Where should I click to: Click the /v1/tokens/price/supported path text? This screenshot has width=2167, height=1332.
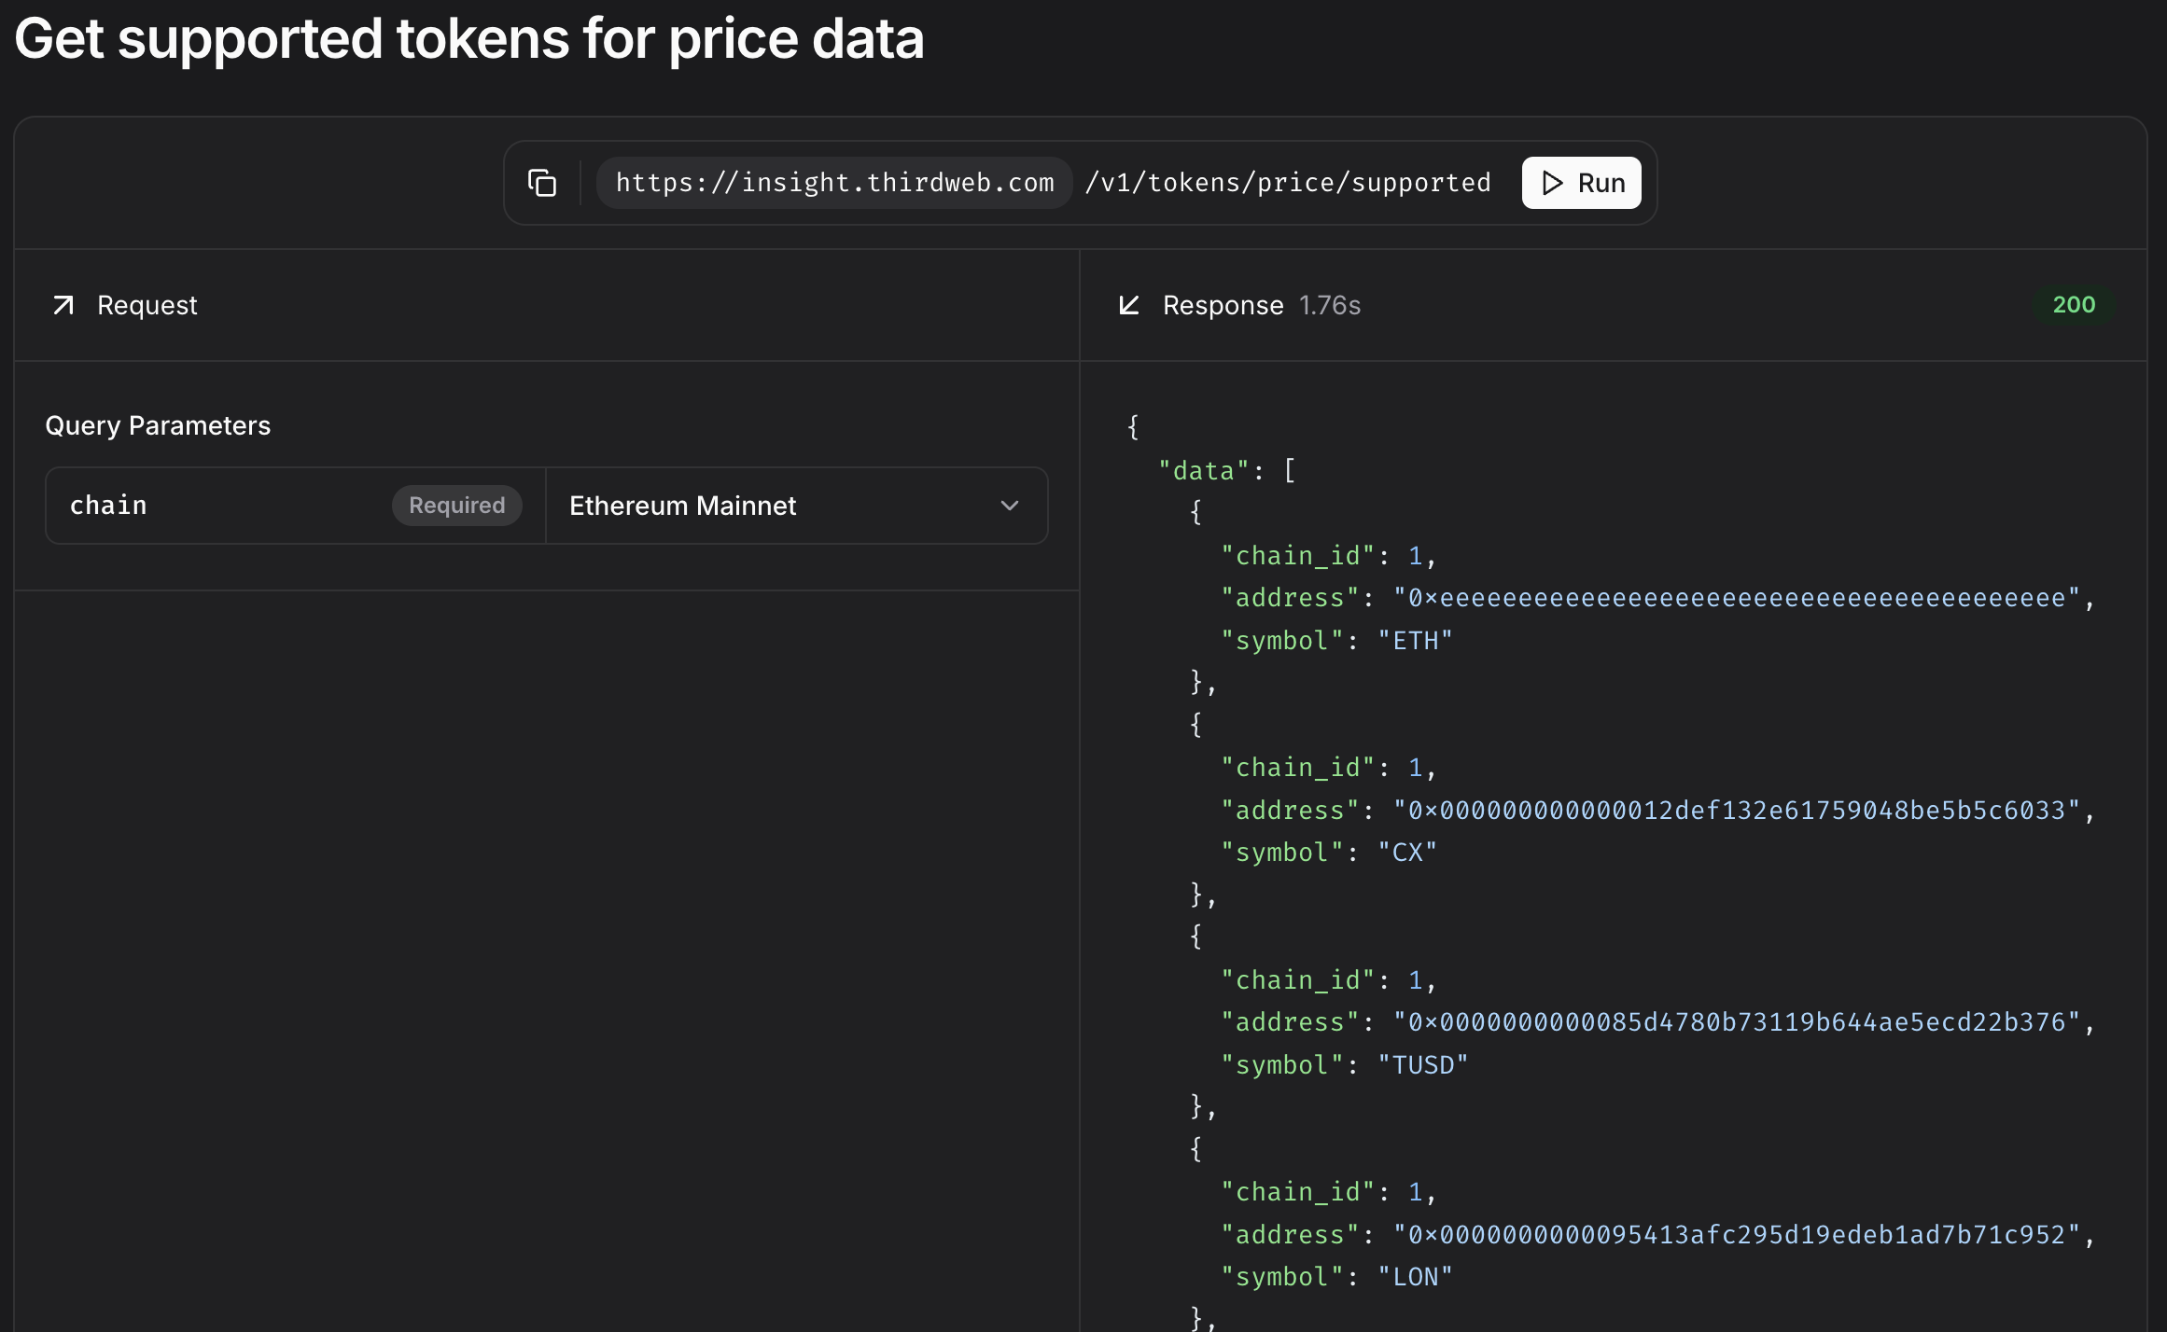[1287, 183]
